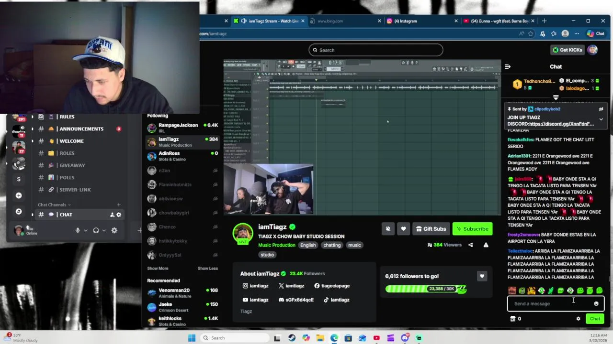
Task: Click invite people icon on CHAT channel
Action: pyautogui.click(x=112, y=215)
